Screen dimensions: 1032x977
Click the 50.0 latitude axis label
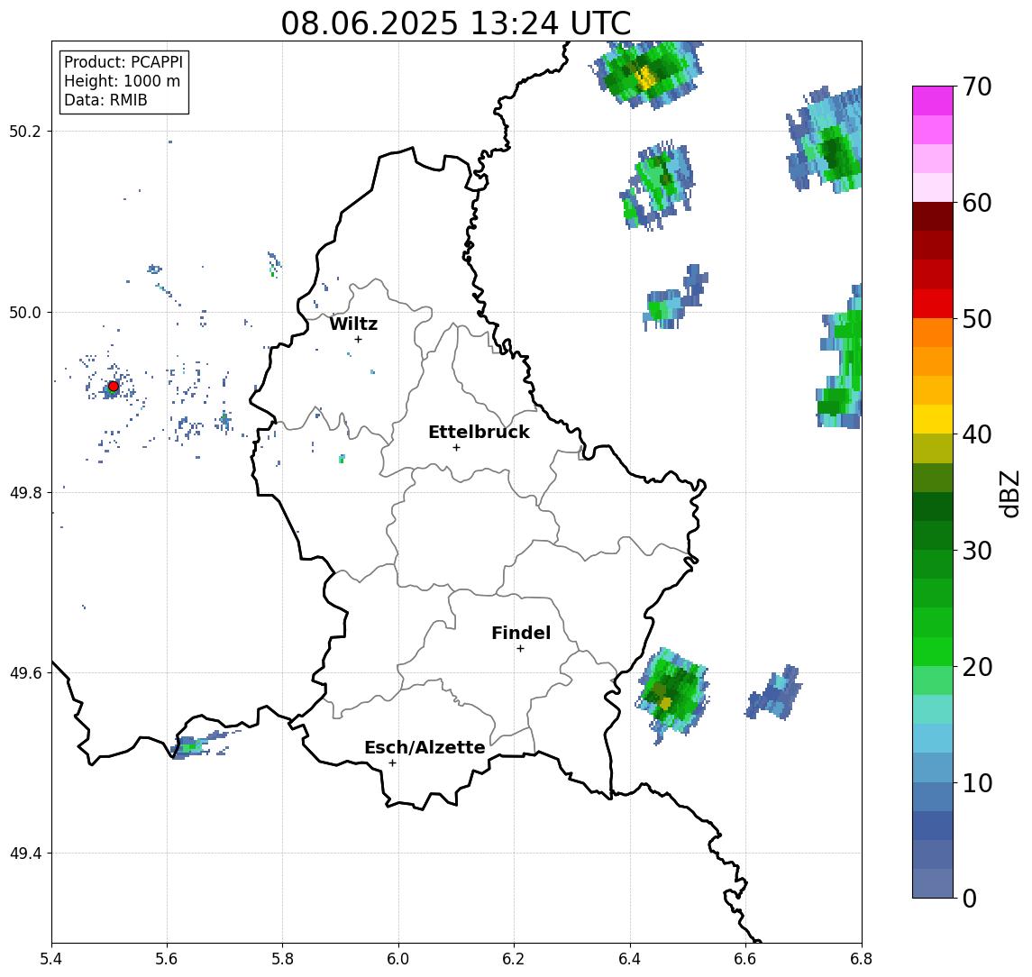click(25, 312)
